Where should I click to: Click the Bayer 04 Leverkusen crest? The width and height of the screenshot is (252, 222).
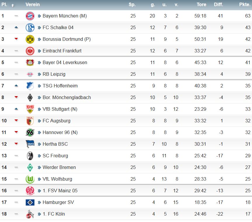coord(30,62)
